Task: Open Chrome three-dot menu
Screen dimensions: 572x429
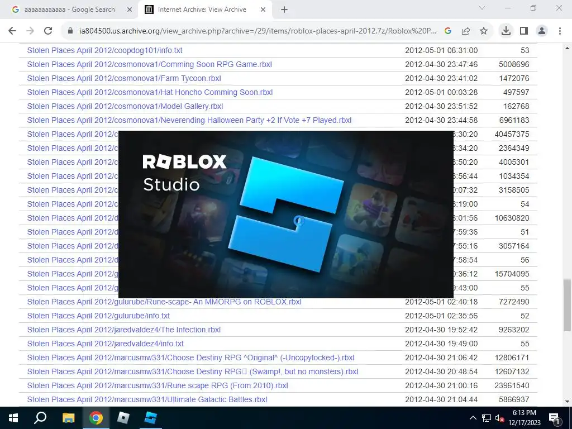Action: coord(560,31)
